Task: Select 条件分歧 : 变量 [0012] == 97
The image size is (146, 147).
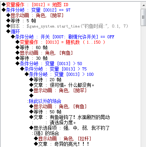Action: (x=36, y=10)
